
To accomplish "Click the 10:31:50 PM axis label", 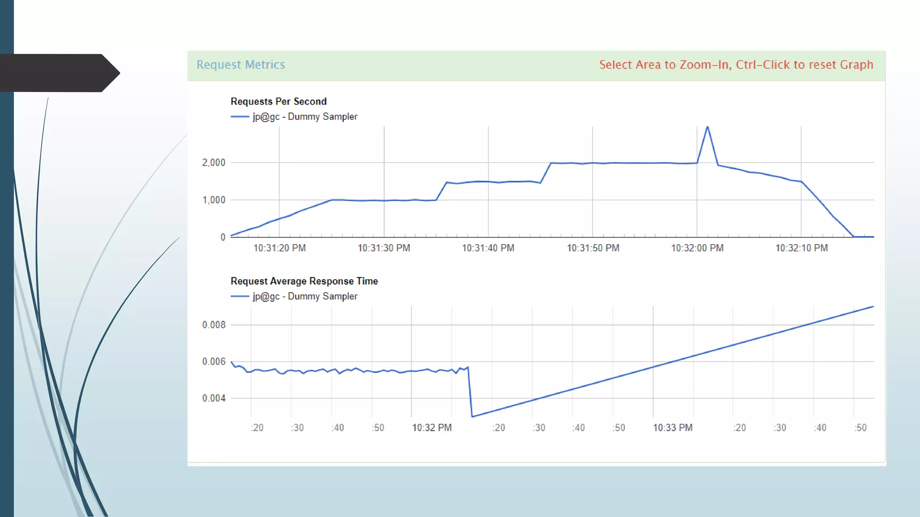I will coord(593,248).
